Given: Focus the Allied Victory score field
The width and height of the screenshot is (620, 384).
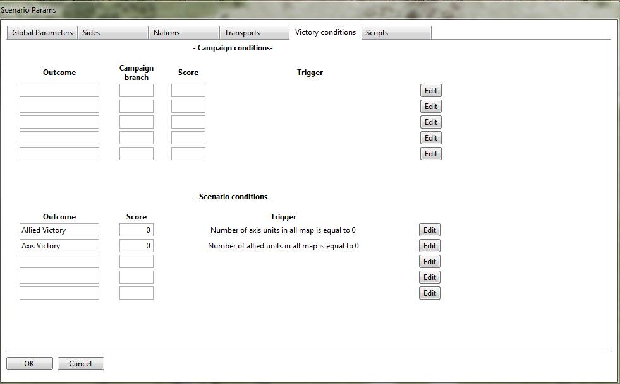Looking at the screenshot, I should pos(137,230).
